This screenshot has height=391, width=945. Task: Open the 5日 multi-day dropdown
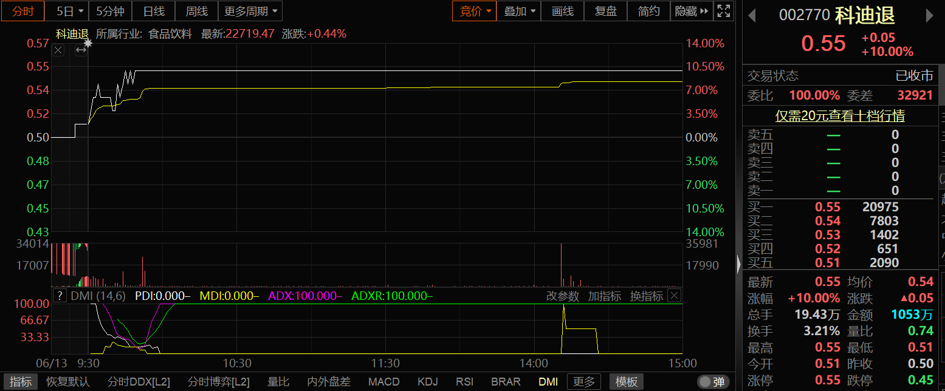(x=69, y=11)
